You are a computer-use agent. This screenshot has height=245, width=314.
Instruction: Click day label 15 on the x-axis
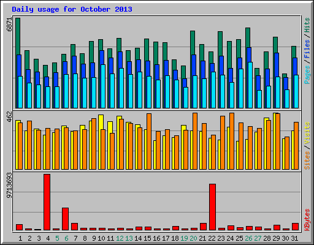pos(147,238)
